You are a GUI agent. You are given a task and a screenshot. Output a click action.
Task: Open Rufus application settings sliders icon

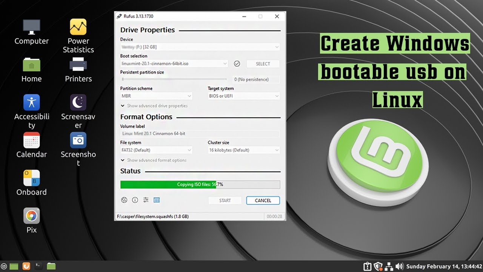click(x=146, y=200)
